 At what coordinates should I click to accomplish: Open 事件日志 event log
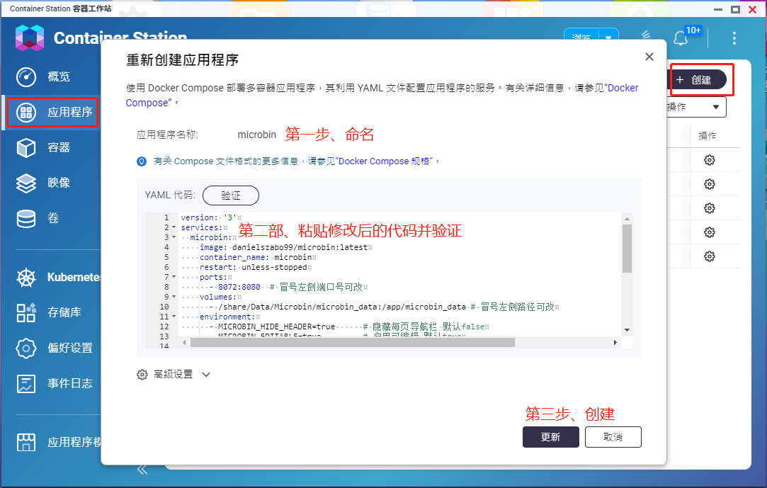70,383
